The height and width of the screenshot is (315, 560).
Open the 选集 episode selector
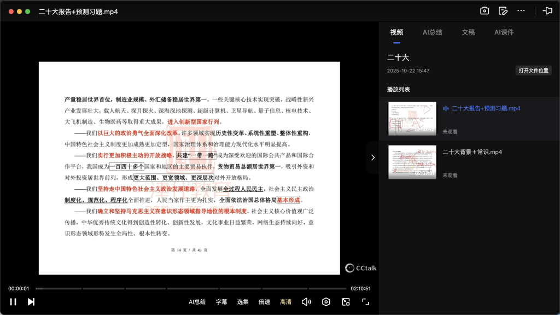[x=242, y=301]
